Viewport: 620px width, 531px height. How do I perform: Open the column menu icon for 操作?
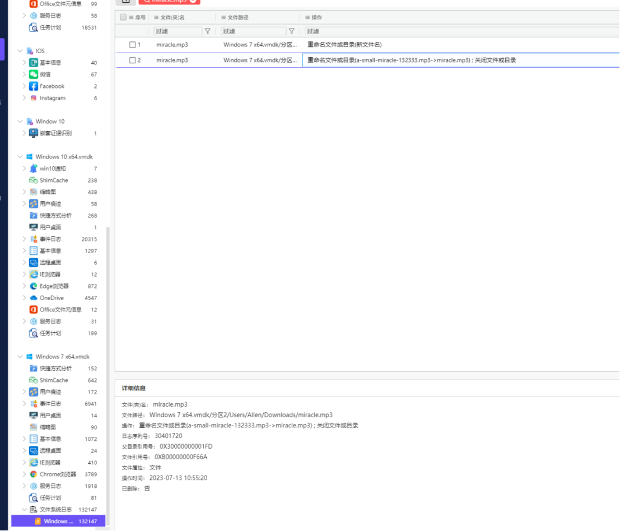(307, 17)
